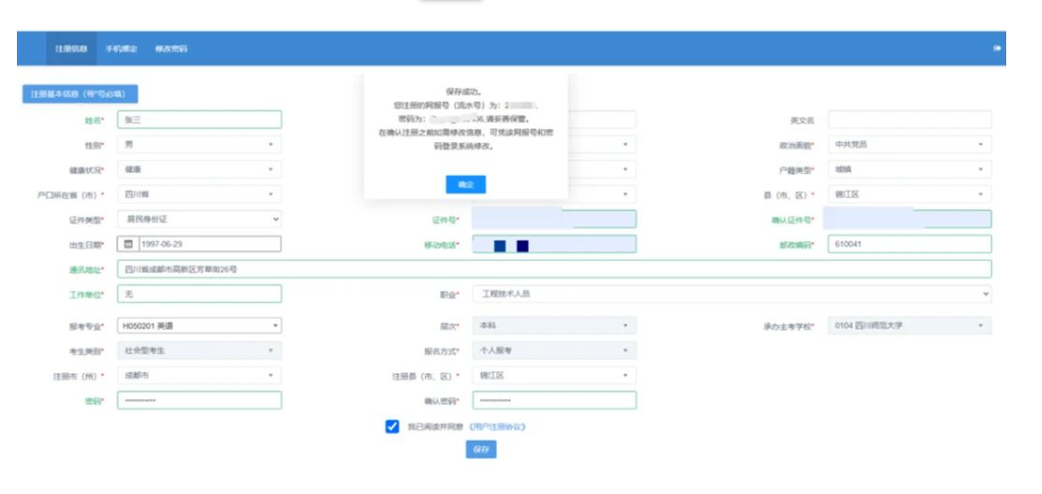Image resolution: width=1042 pixels, height=494 pixels.
Task: Click the logout icon in the blue header
Action: [997, 49]
